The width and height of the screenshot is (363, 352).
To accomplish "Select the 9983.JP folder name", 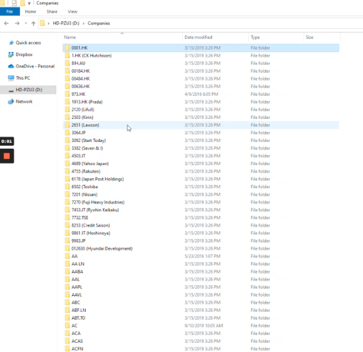I will [x=79, y=241].
